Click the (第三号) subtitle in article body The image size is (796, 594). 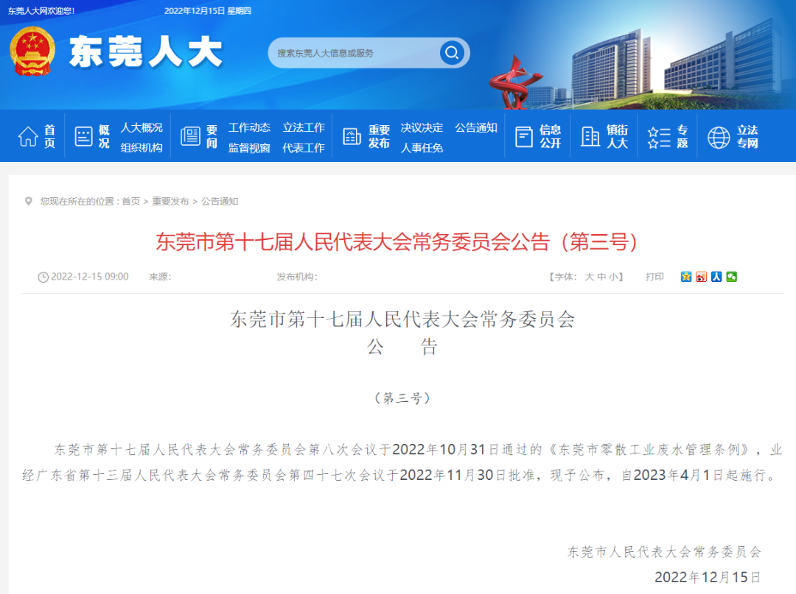tap(402, 398)
